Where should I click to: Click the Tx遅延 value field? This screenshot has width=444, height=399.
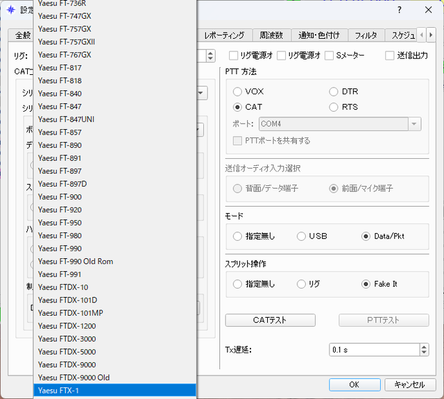coord(375,350)
